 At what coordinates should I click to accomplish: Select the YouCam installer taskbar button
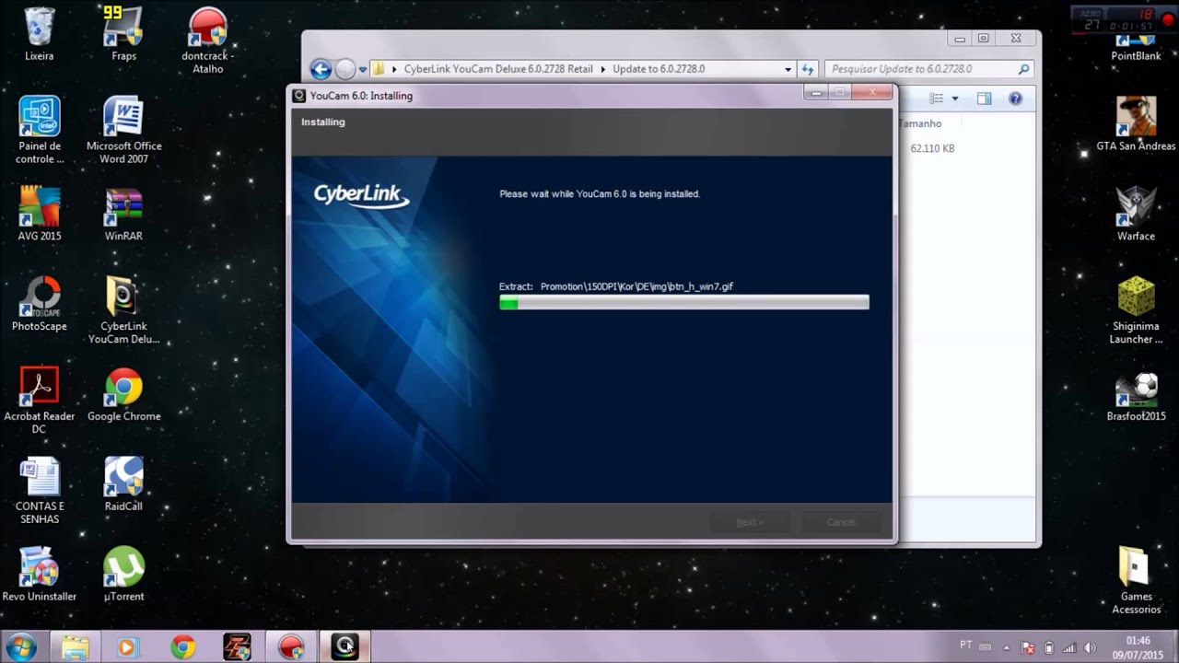(344, 646)
